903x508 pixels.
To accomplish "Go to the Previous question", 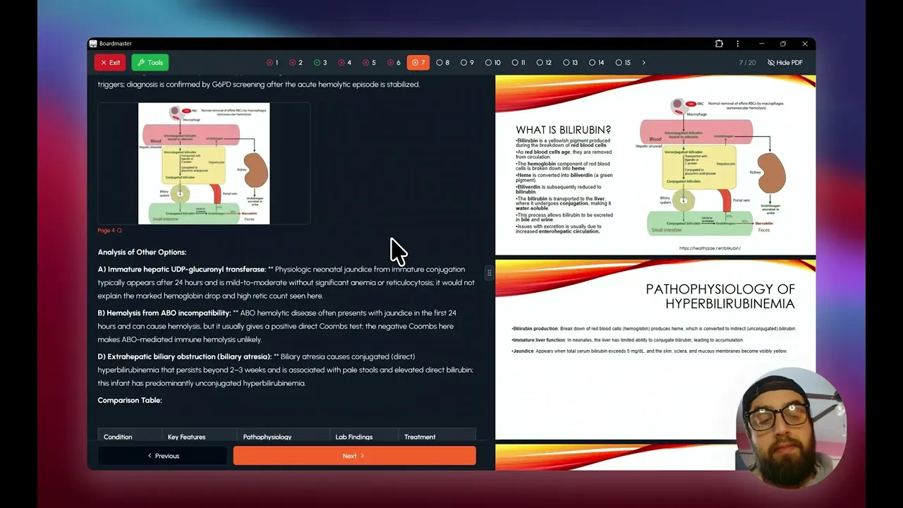I will click(x=163, y=456).
